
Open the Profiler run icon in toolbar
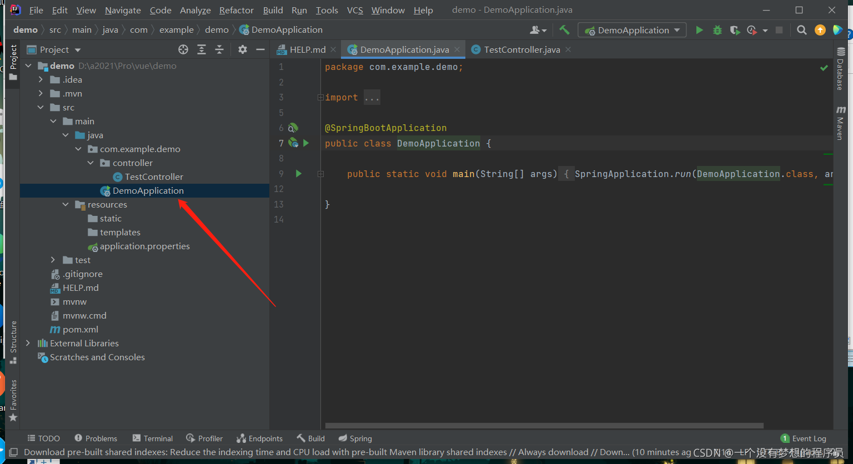752,30
